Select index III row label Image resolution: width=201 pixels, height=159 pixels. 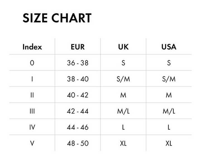pos(32,111)
